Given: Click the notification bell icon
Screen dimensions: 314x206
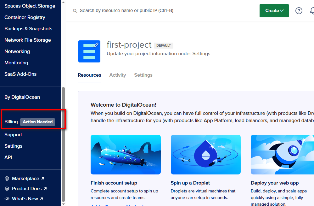Looking at the screenshot, I should tap(312, 11).
